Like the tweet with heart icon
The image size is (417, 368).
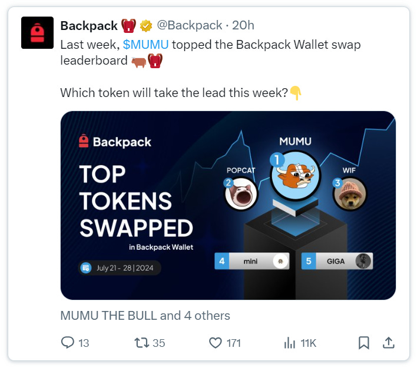(215, 343)
